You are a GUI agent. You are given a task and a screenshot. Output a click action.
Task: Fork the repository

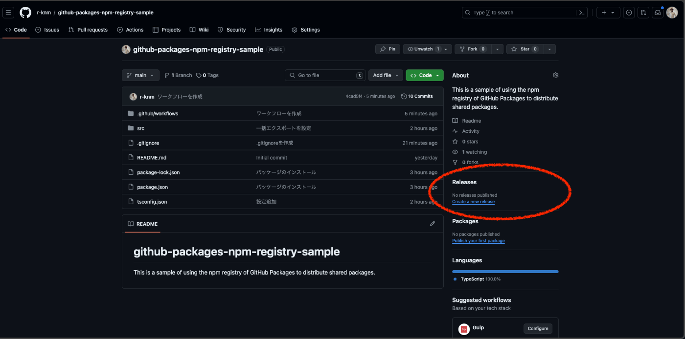(473, 49)
